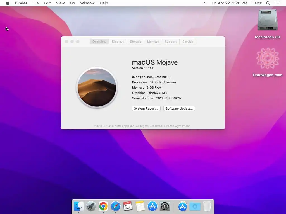Open Spotlight search magnifier in menu bar
286x214 pixels.
point(268,3)
